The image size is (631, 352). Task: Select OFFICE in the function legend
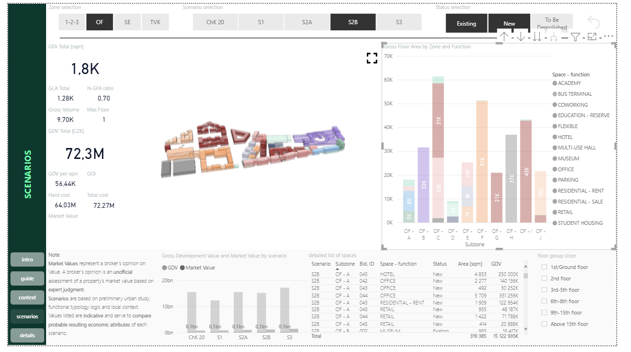563,169
